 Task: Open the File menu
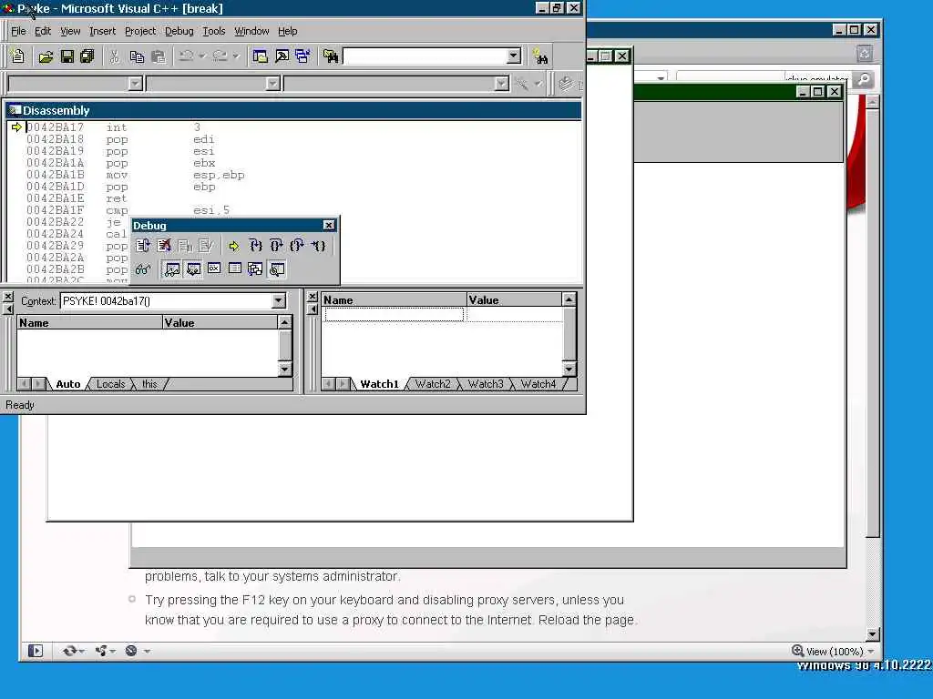(x=18, y=31)
